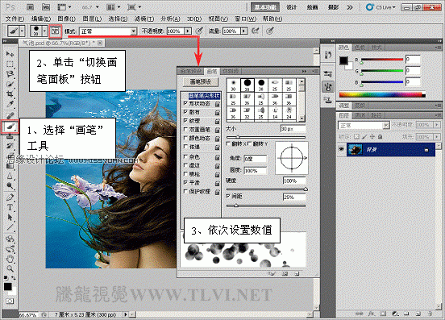Open the Clone Source dock icon

(x=328, y=99)
